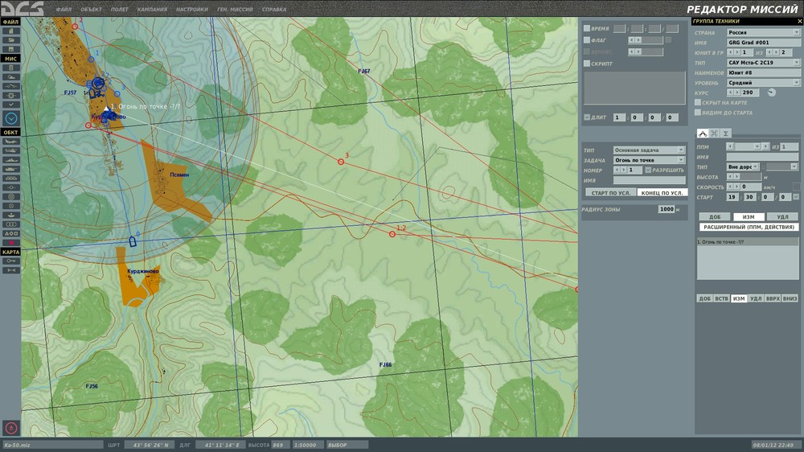Open the weather cloud icon in sidebar

(x=10, y=77)
